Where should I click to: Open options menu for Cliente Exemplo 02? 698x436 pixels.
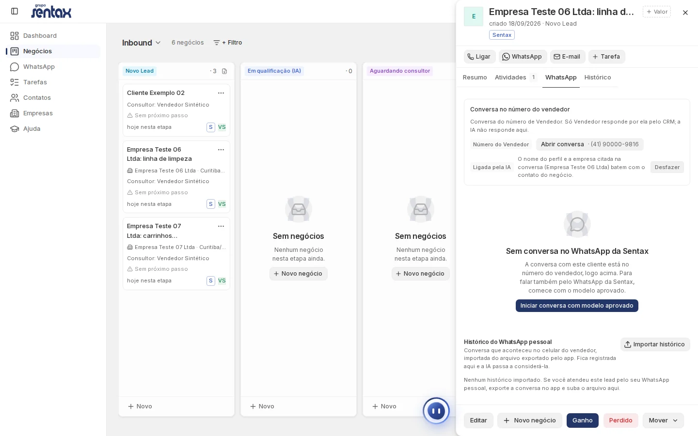click(x=221, y=93)
